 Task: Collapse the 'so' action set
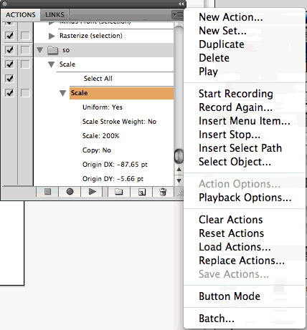pyautogui.click(x=40, y=50)
